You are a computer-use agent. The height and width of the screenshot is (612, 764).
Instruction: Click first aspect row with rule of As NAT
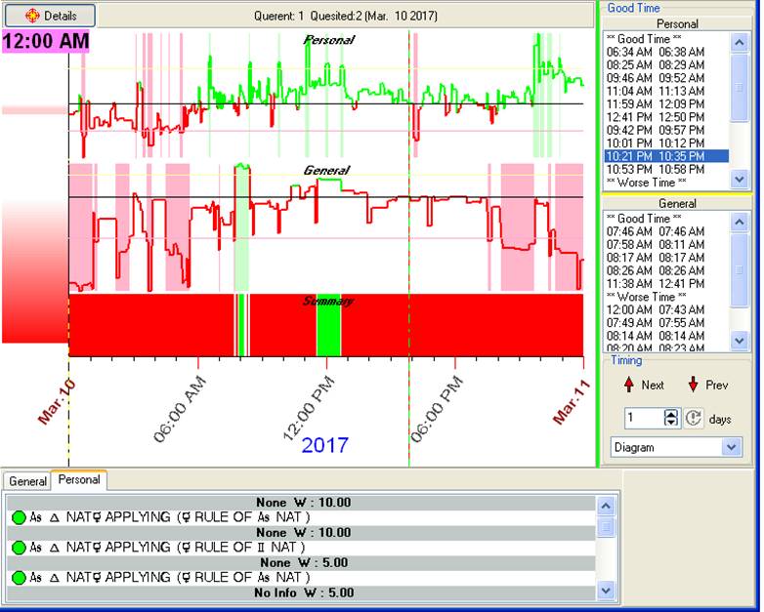(301, 517)
